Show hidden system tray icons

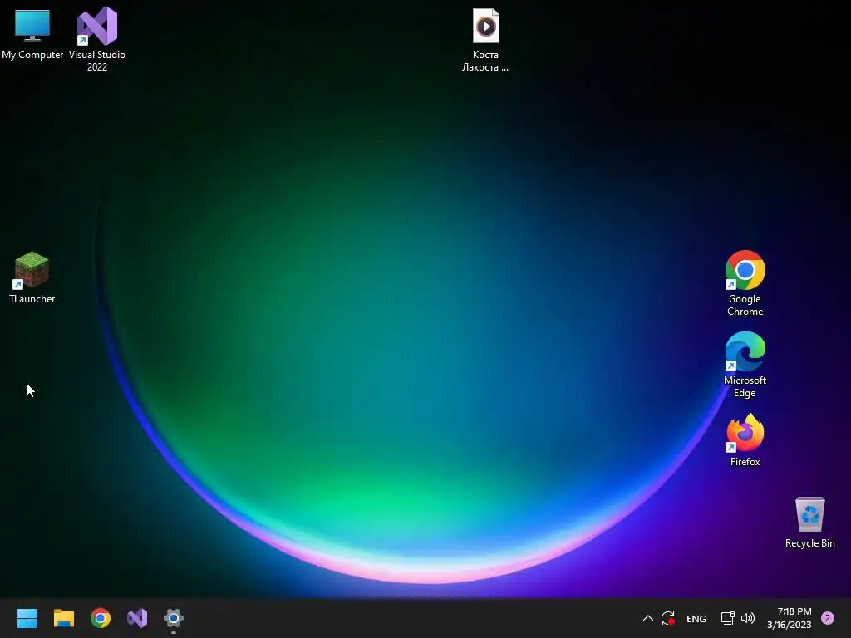click(x=648, y=618)
